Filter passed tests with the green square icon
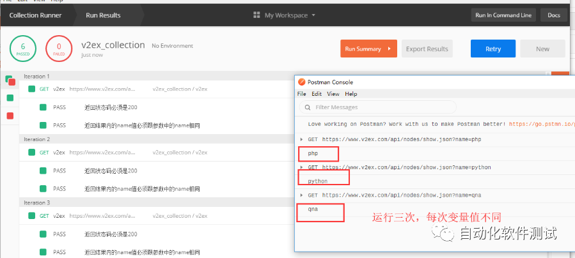 (10, 98)
